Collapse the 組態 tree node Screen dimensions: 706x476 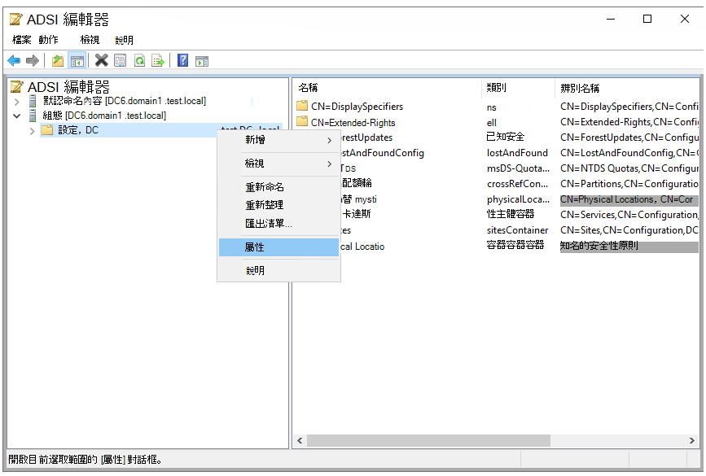click(x=17, y=116)
